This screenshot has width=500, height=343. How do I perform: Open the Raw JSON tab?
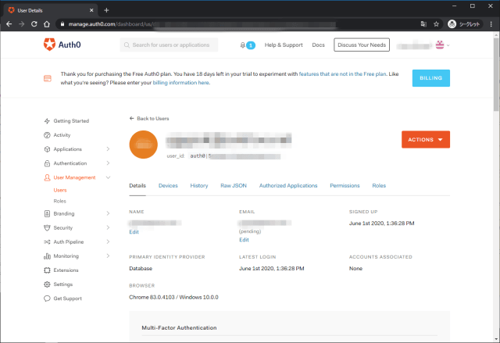point(234,185)
